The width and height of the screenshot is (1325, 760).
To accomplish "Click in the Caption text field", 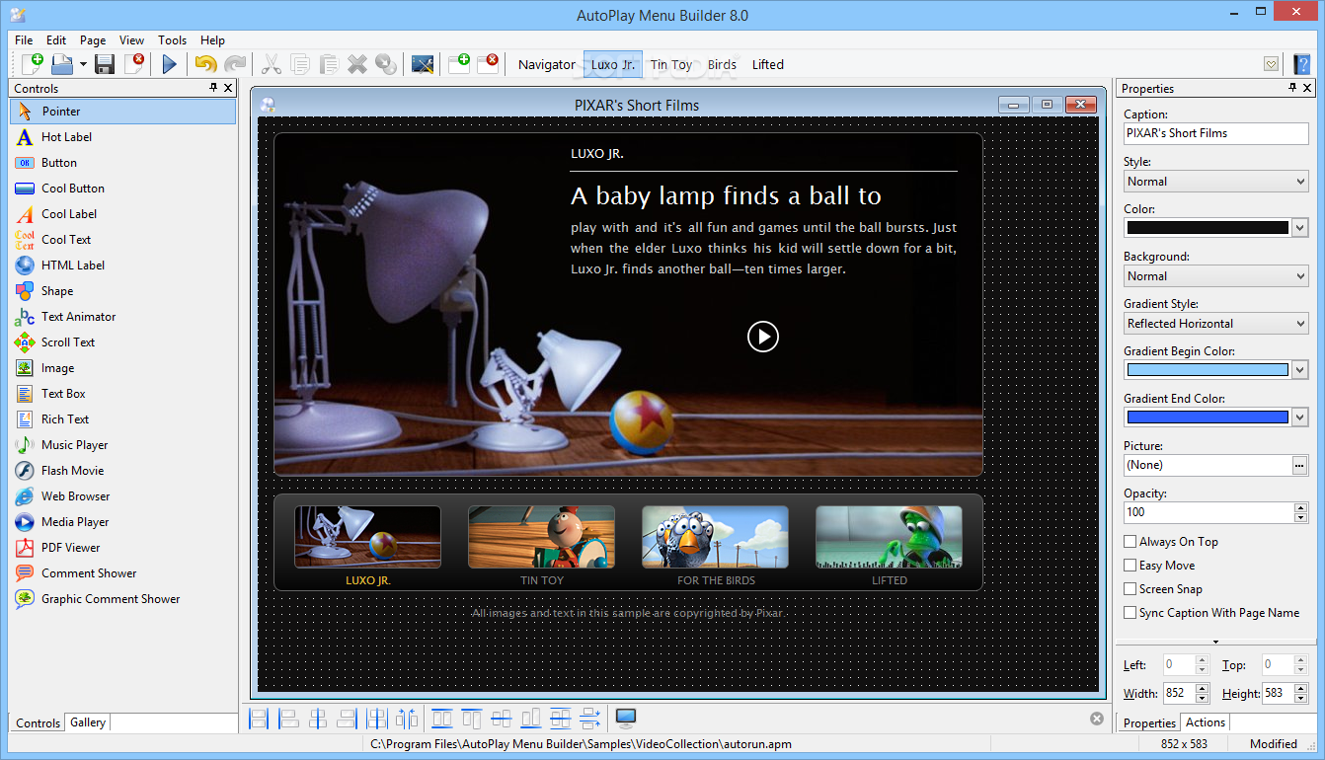I will [x=1215, y=133].
